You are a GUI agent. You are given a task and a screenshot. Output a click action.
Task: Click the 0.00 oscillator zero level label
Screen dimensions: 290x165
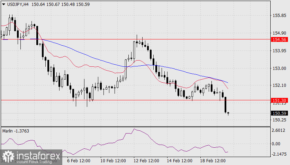click(x=276, y=144)
